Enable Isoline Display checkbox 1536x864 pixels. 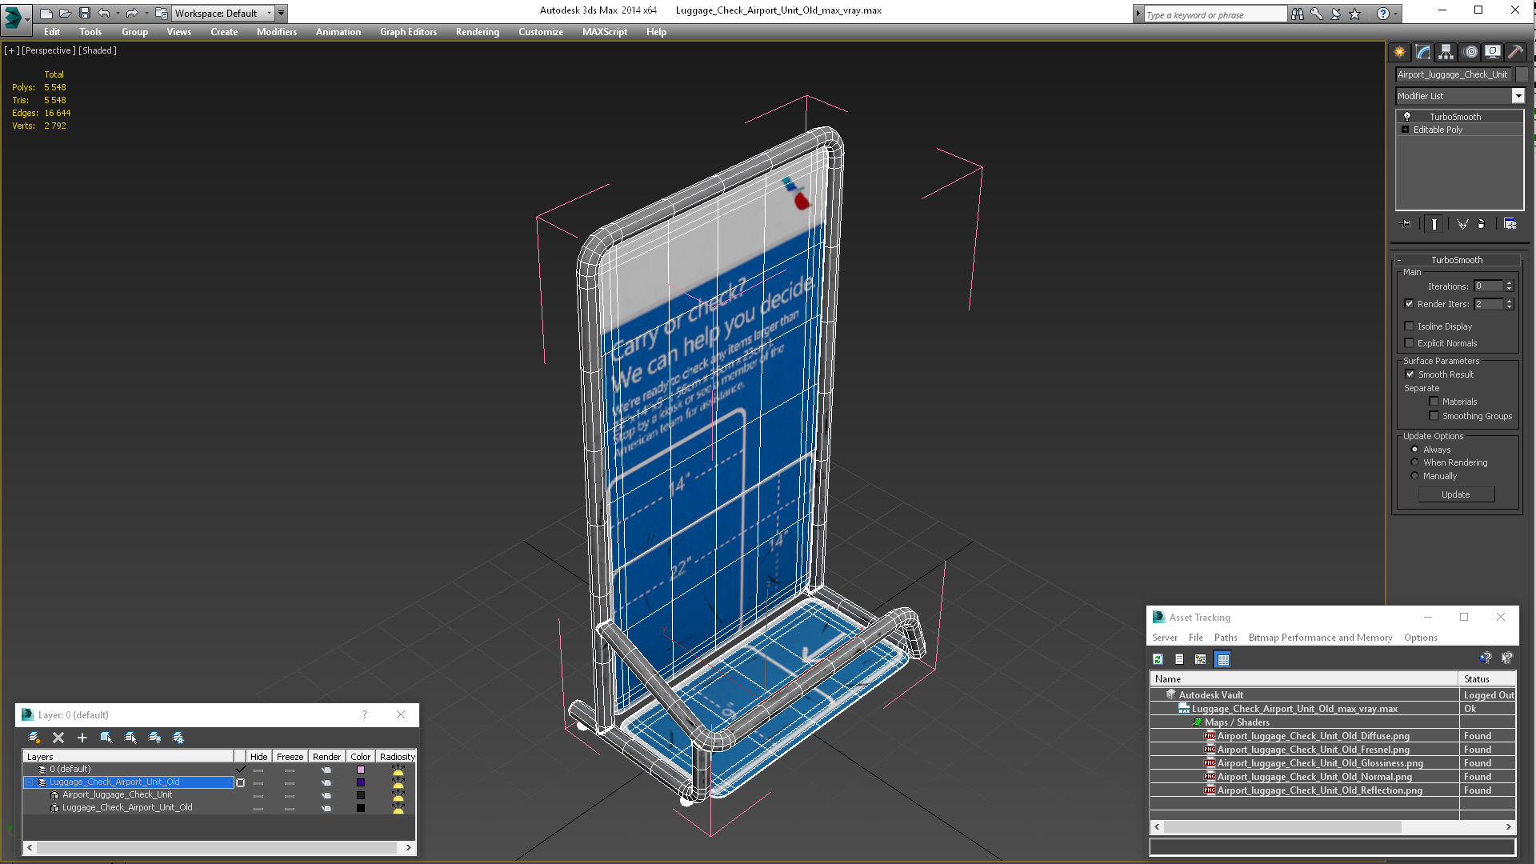click(x=1410, y=326)
